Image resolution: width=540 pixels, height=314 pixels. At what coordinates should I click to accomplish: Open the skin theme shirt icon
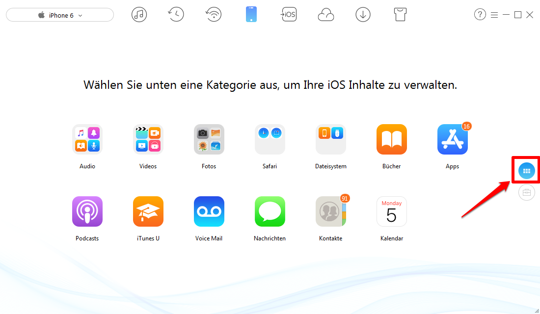(400, 14)
